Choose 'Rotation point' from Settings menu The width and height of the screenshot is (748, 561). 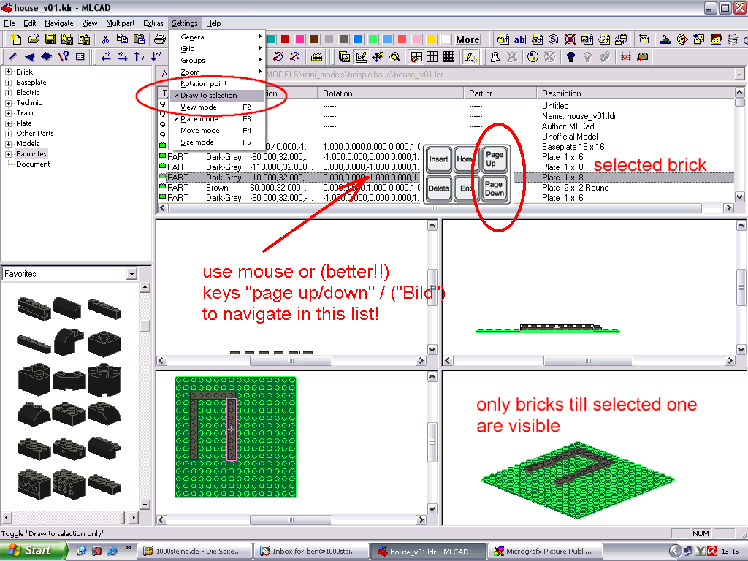[x=217, y=83]
